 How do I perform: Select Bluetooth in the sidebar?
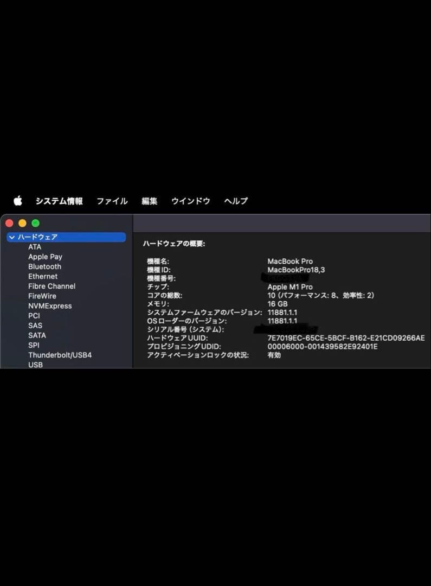pyautogui.click(x=45, y=266)
